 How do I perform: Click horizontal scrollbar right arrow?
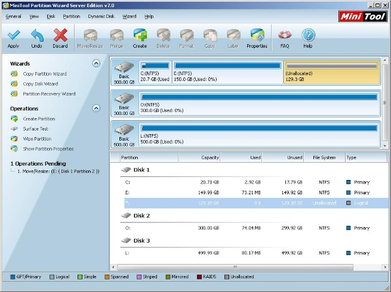(x=385, y=267)
